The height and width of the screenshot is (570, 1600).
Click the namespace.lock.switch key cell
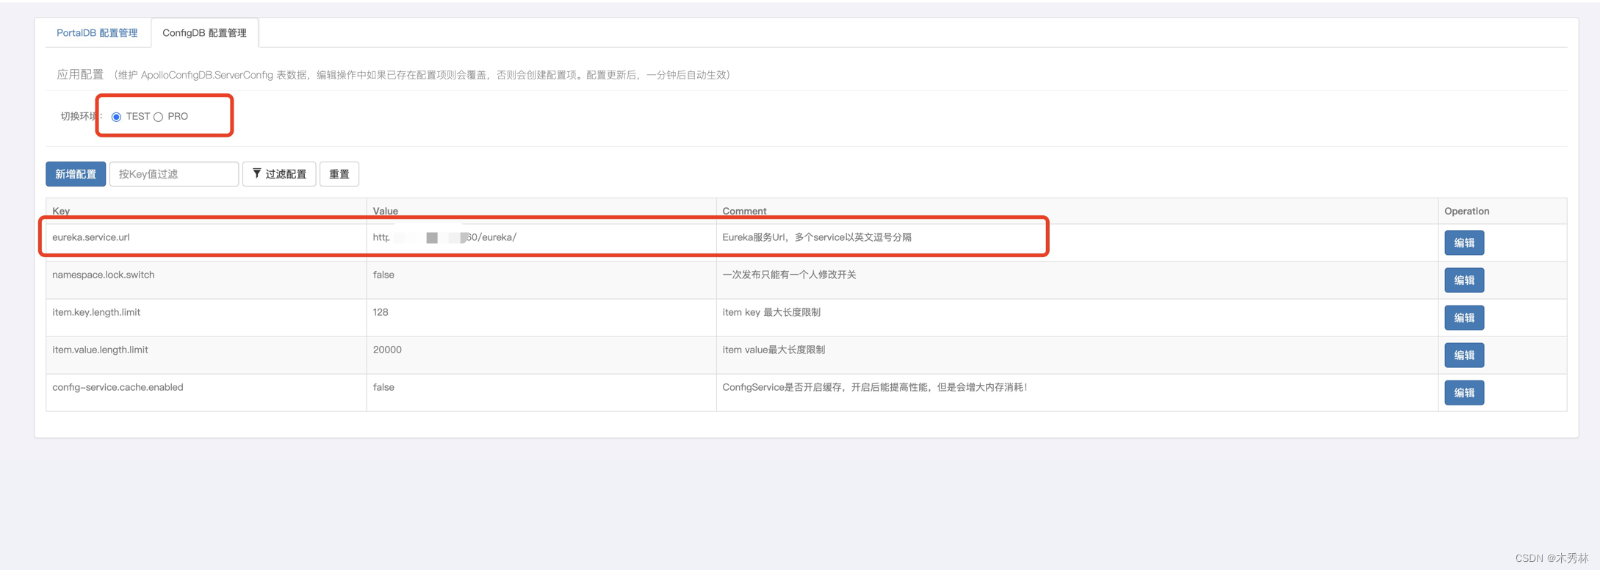click(206, 280)
